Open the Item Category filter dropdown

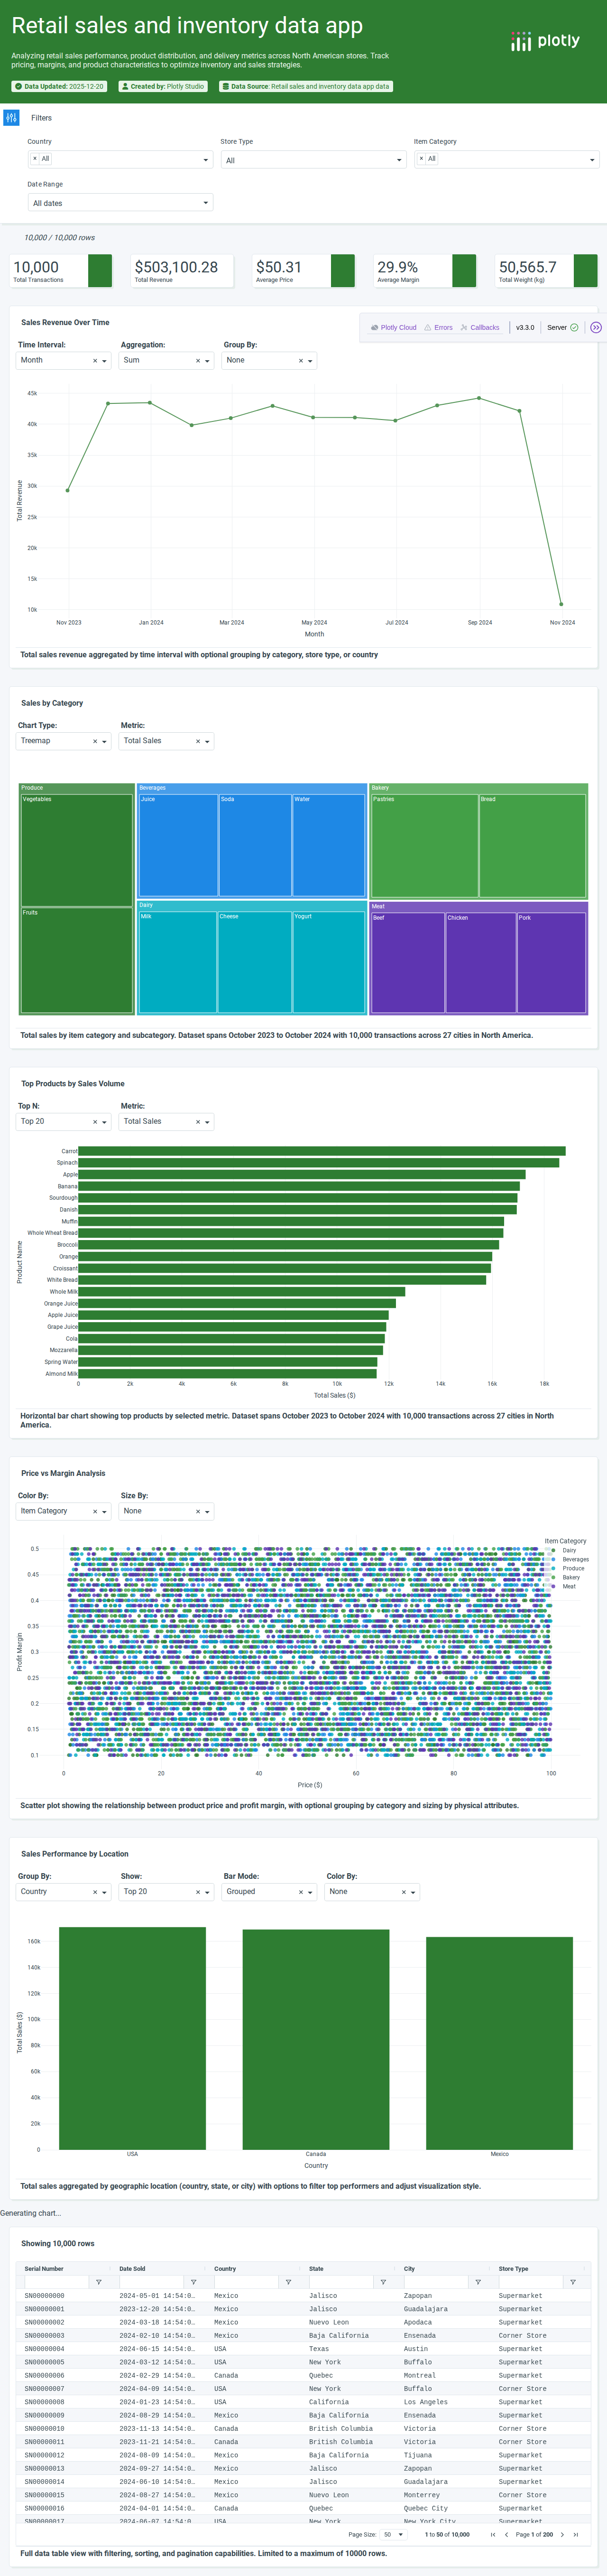point(506,159)
